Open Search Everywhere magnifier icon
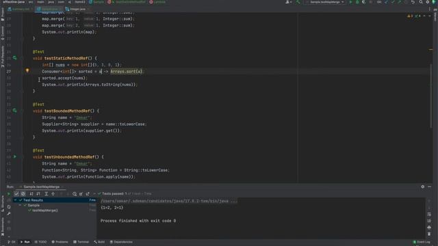 click(421, 2)
